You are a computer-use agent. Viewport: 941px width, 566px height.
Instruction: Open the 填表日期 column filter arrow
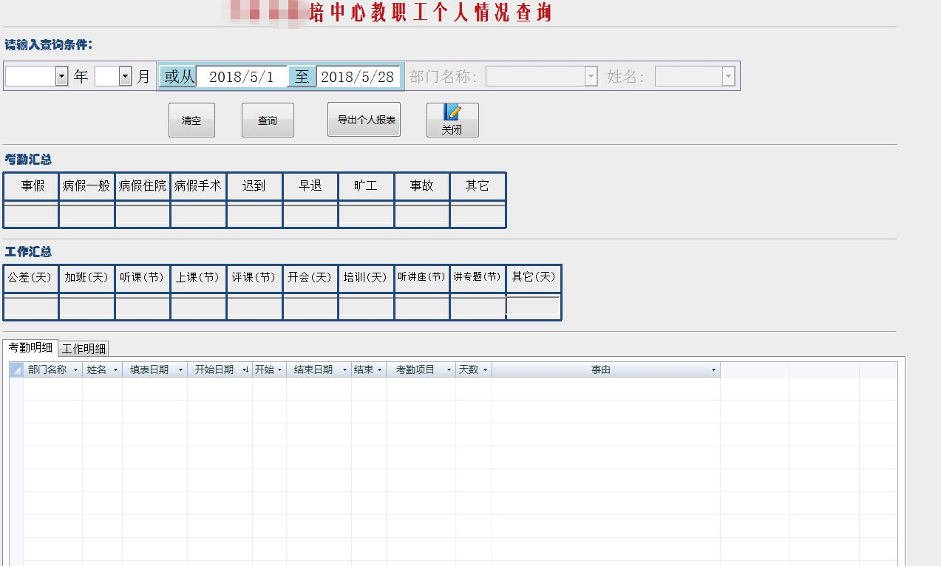tap(180, 370)
